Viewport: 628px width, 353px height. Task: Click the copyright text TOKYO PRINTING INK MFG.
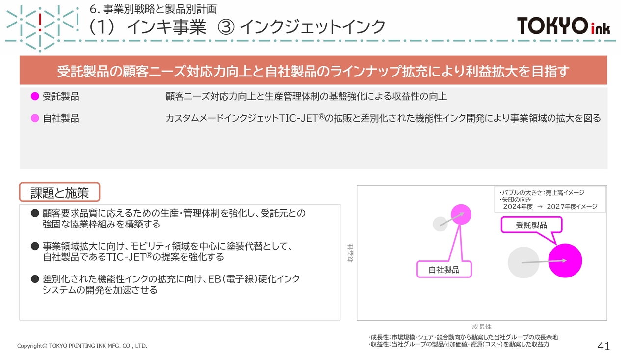click(82, 346)
